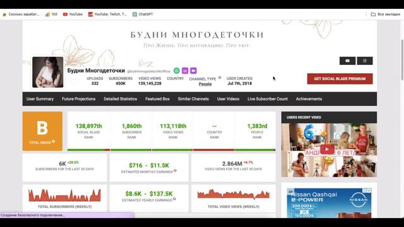The height and width of the screenshot is (227, 404).
Task: Click the B total grade box
Action: pyautogui.click(x=42, y=131)
